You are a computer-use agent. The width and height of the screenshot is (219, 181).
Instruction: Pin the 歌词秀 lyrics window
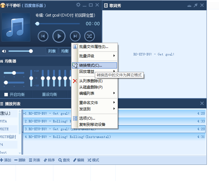196,5
